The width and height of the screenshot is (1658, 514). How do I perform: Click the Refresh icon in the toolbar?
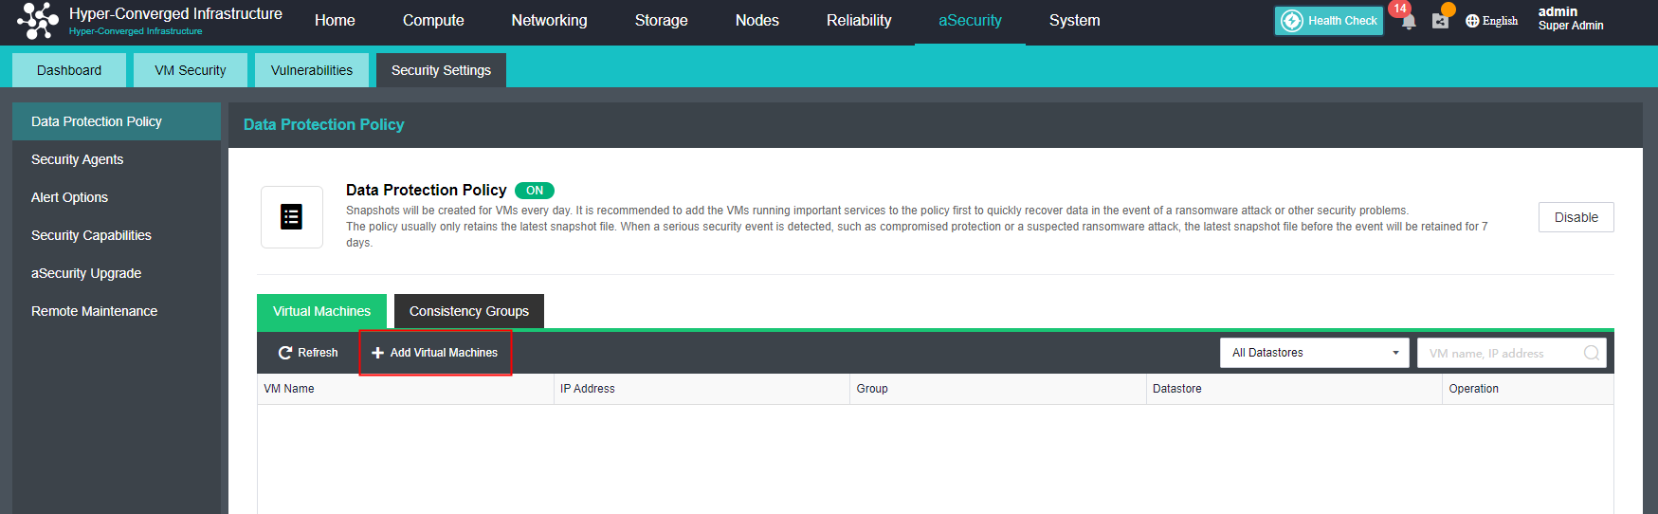point(285,353)
